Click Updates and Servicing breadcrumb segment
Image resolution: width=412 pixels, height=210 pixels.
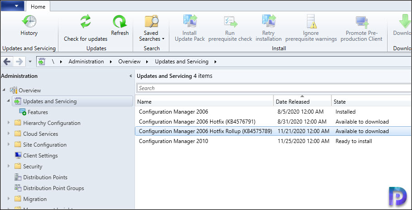pyautogui.click(x=182, y=62)
